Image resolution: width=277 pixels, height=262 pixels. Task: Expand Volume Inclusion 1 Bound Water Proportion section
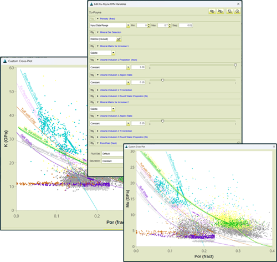(98, 96)
